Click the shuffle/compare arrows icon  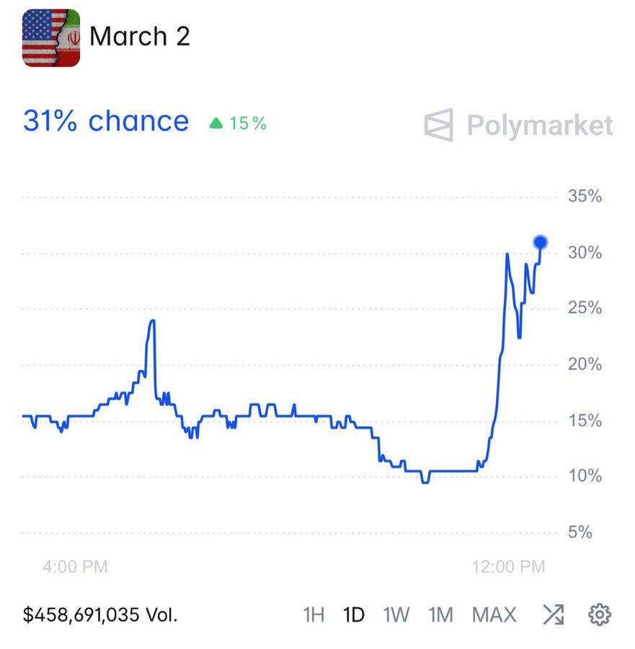pos(554,614)
